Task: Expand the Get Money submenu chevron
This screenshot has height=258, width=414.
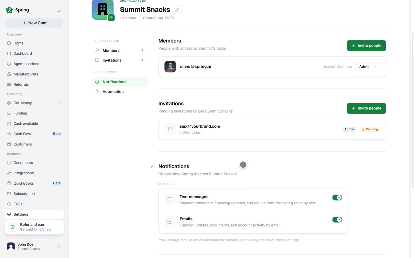Action: [60, 103]
